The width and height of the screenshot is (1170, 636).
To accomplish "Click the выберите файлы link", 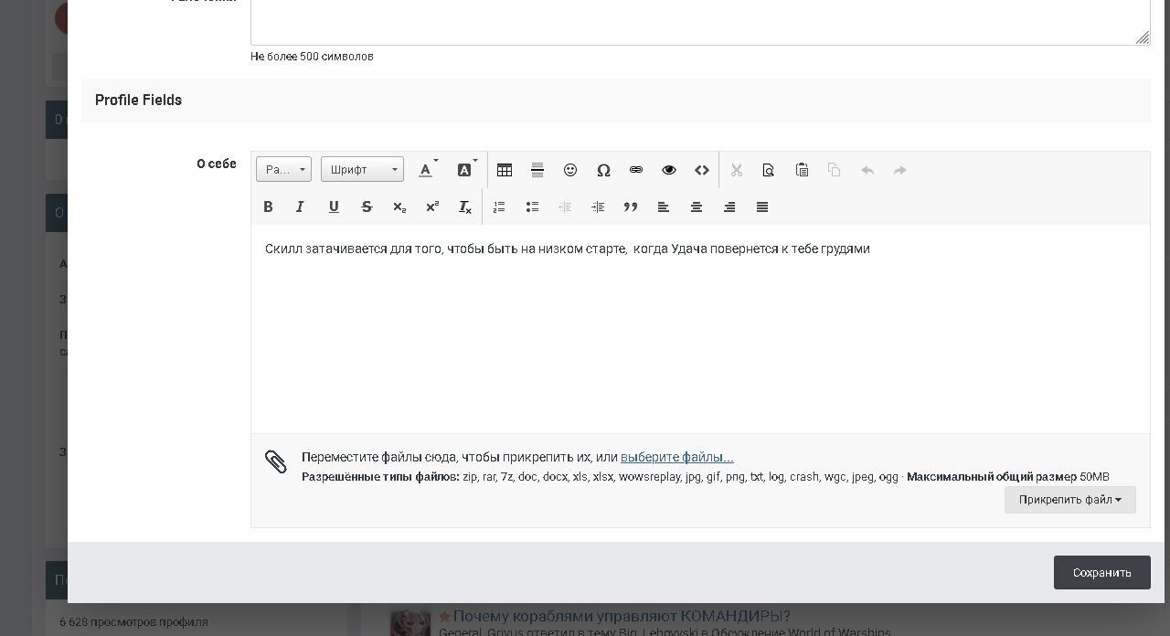I will [x=676, y=457].
